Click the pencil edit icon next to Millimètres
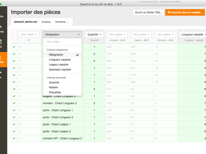Viewport: 206px width, 154px height. click(x=68, y=22)
